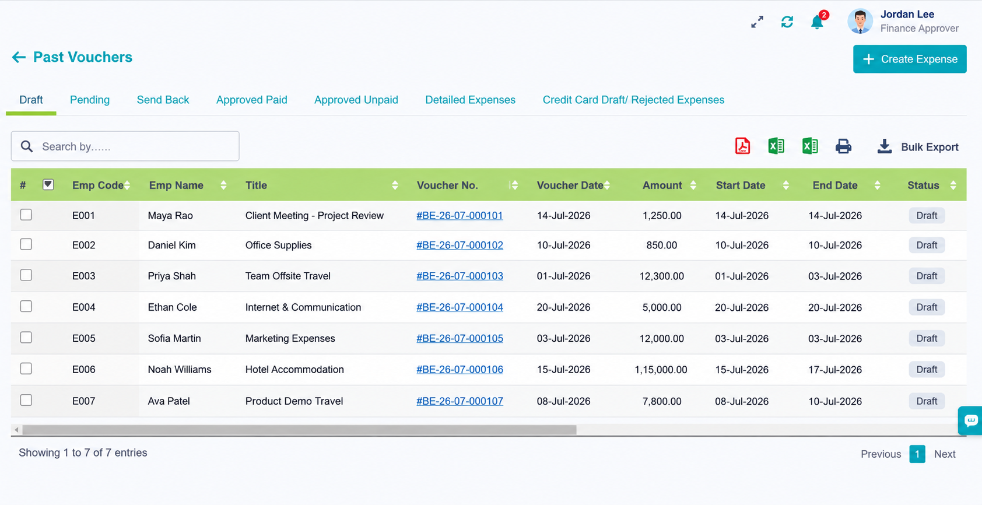The width and height of the screenshot is (982, 505).
Task: Click the refresh icon in header
Action: pyautogui.click(x=787, y=22)
